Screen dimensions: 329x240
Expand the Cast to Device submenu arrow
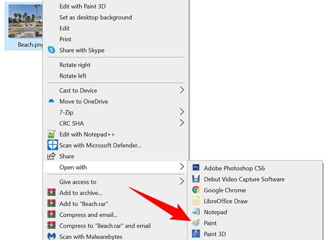pyautogui.click(x=182, y=90)
